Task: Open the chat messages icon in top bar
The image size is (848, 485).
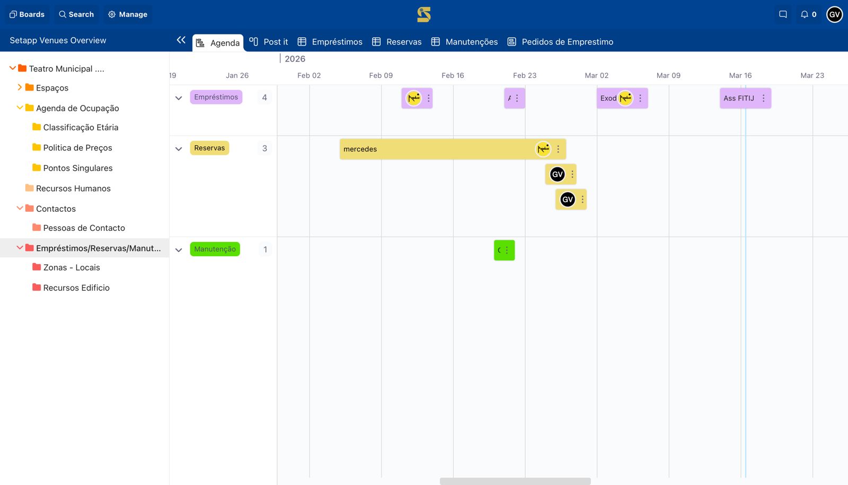Action: tap(783, 14)
